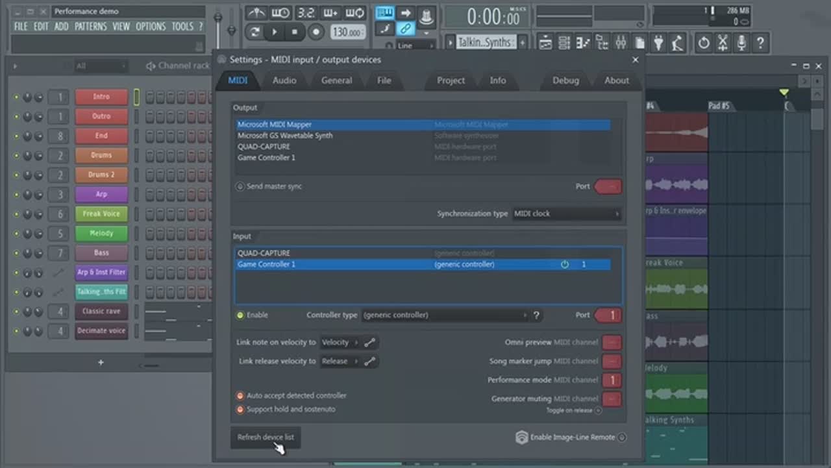This screenshot has height=468, width=831.
Task: Toggle Auto accept detected controller
Action: 240,396
